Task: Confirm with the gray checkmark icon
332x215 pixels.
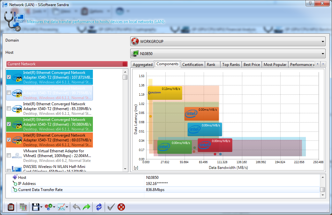Action: [111, 207]
